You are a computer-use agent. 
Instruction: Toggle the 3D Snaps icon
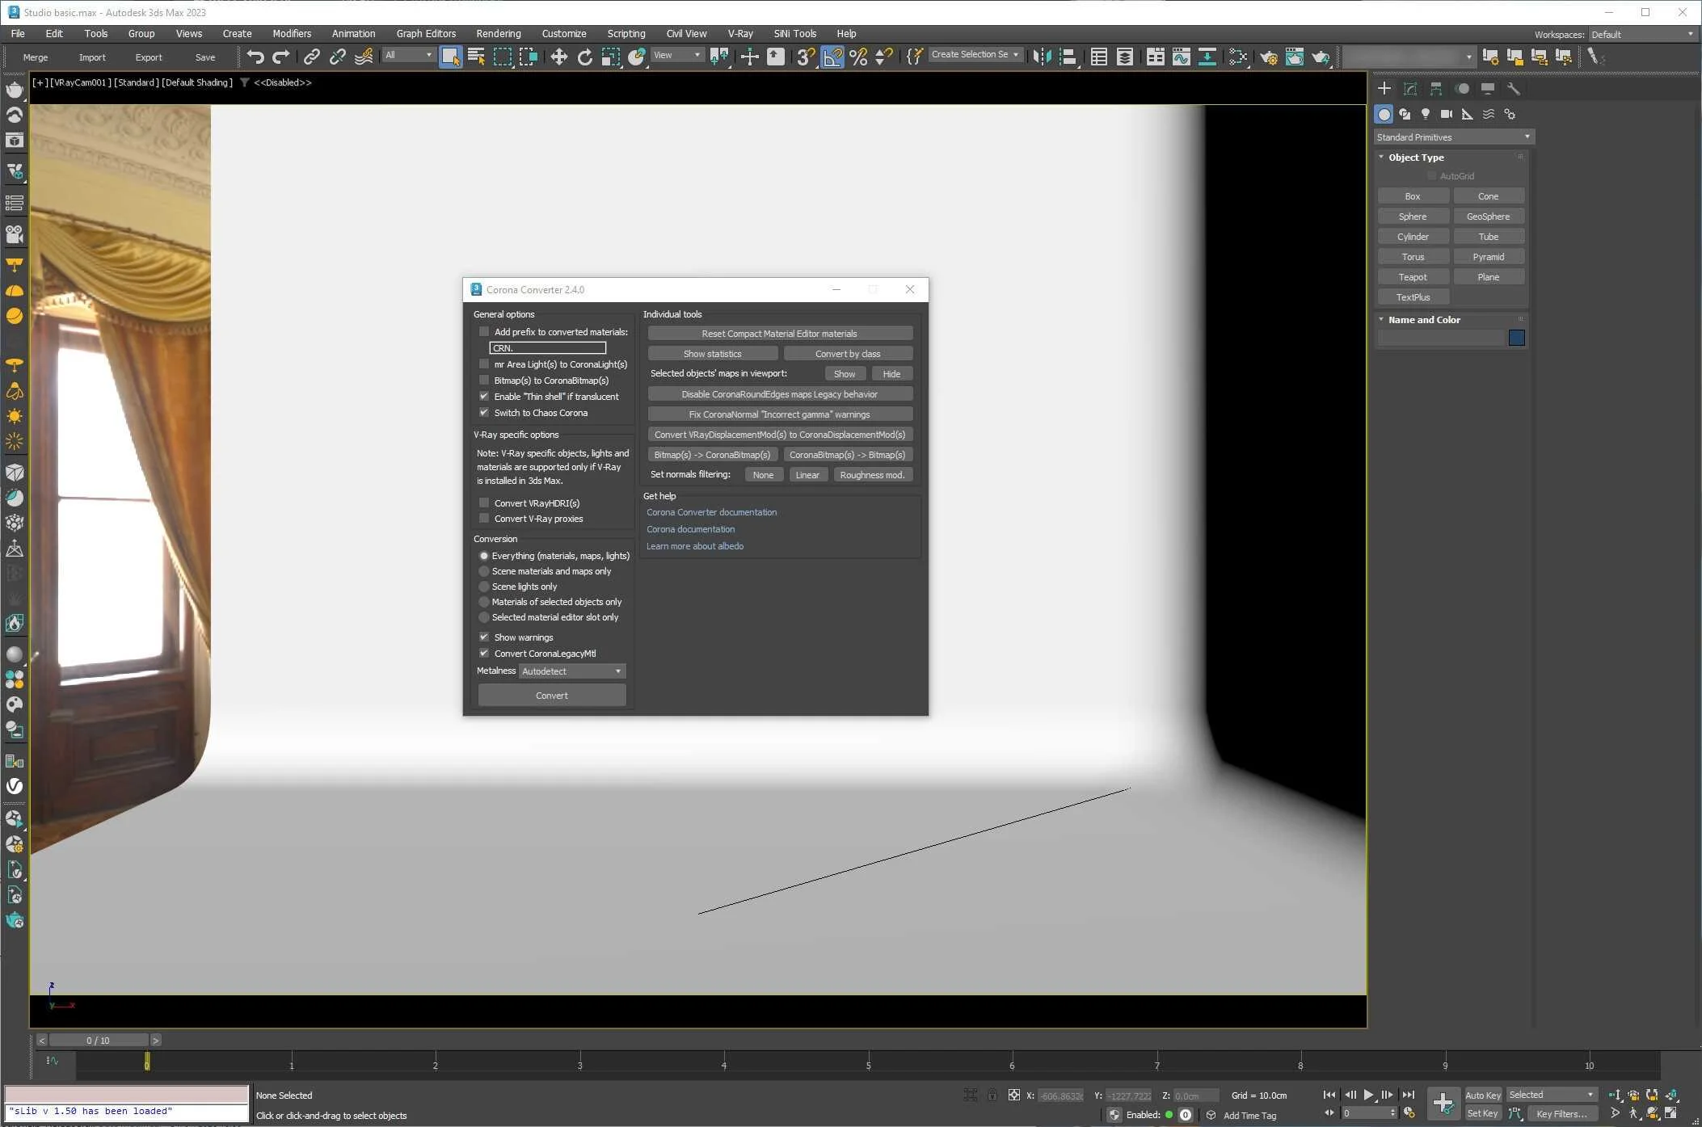pos(805,57)
